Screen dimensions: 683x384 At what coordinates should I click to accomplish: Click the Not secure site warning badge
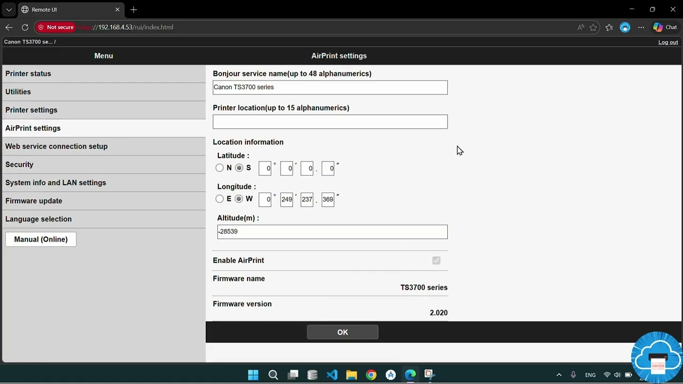click(55, 27)
